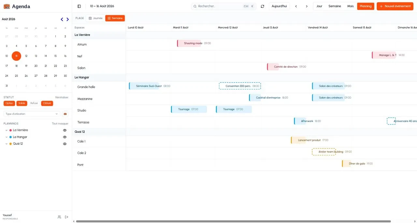Click the search magnifier icon
Viewport: 417px width, 223px height.
[x=195, y=6]
